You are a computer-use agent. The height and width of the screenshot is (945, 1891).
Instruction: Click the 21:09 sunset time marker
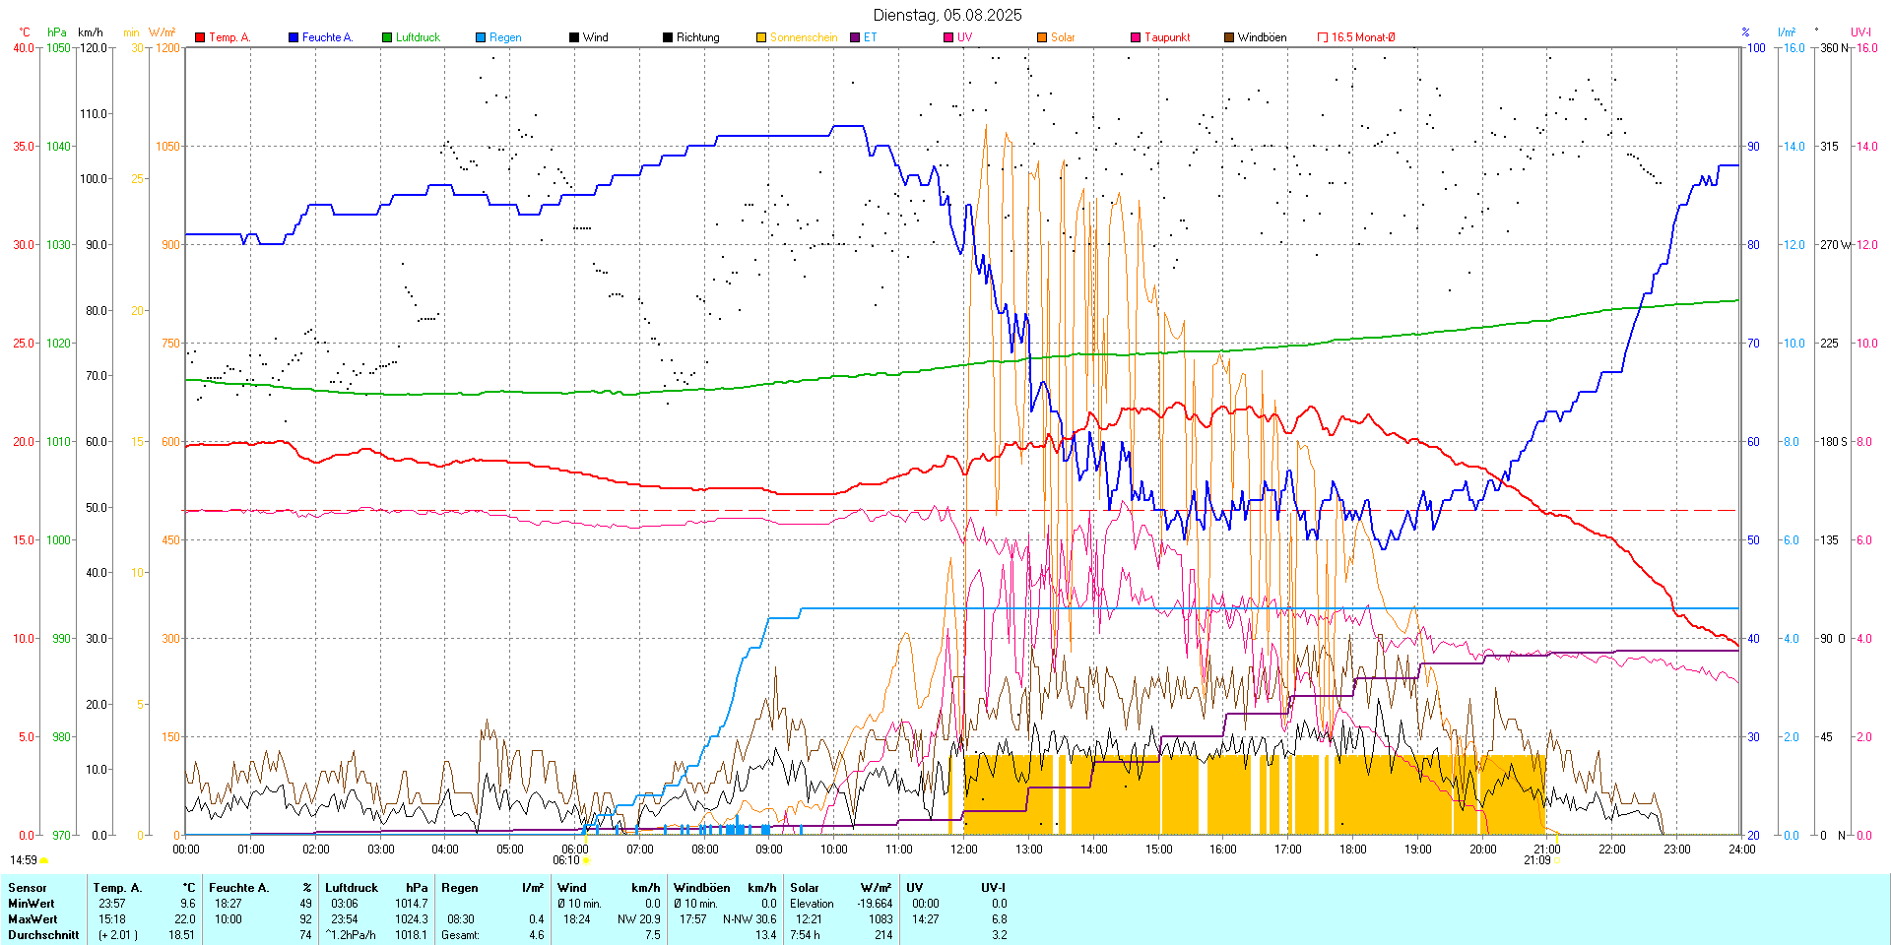1536,860
